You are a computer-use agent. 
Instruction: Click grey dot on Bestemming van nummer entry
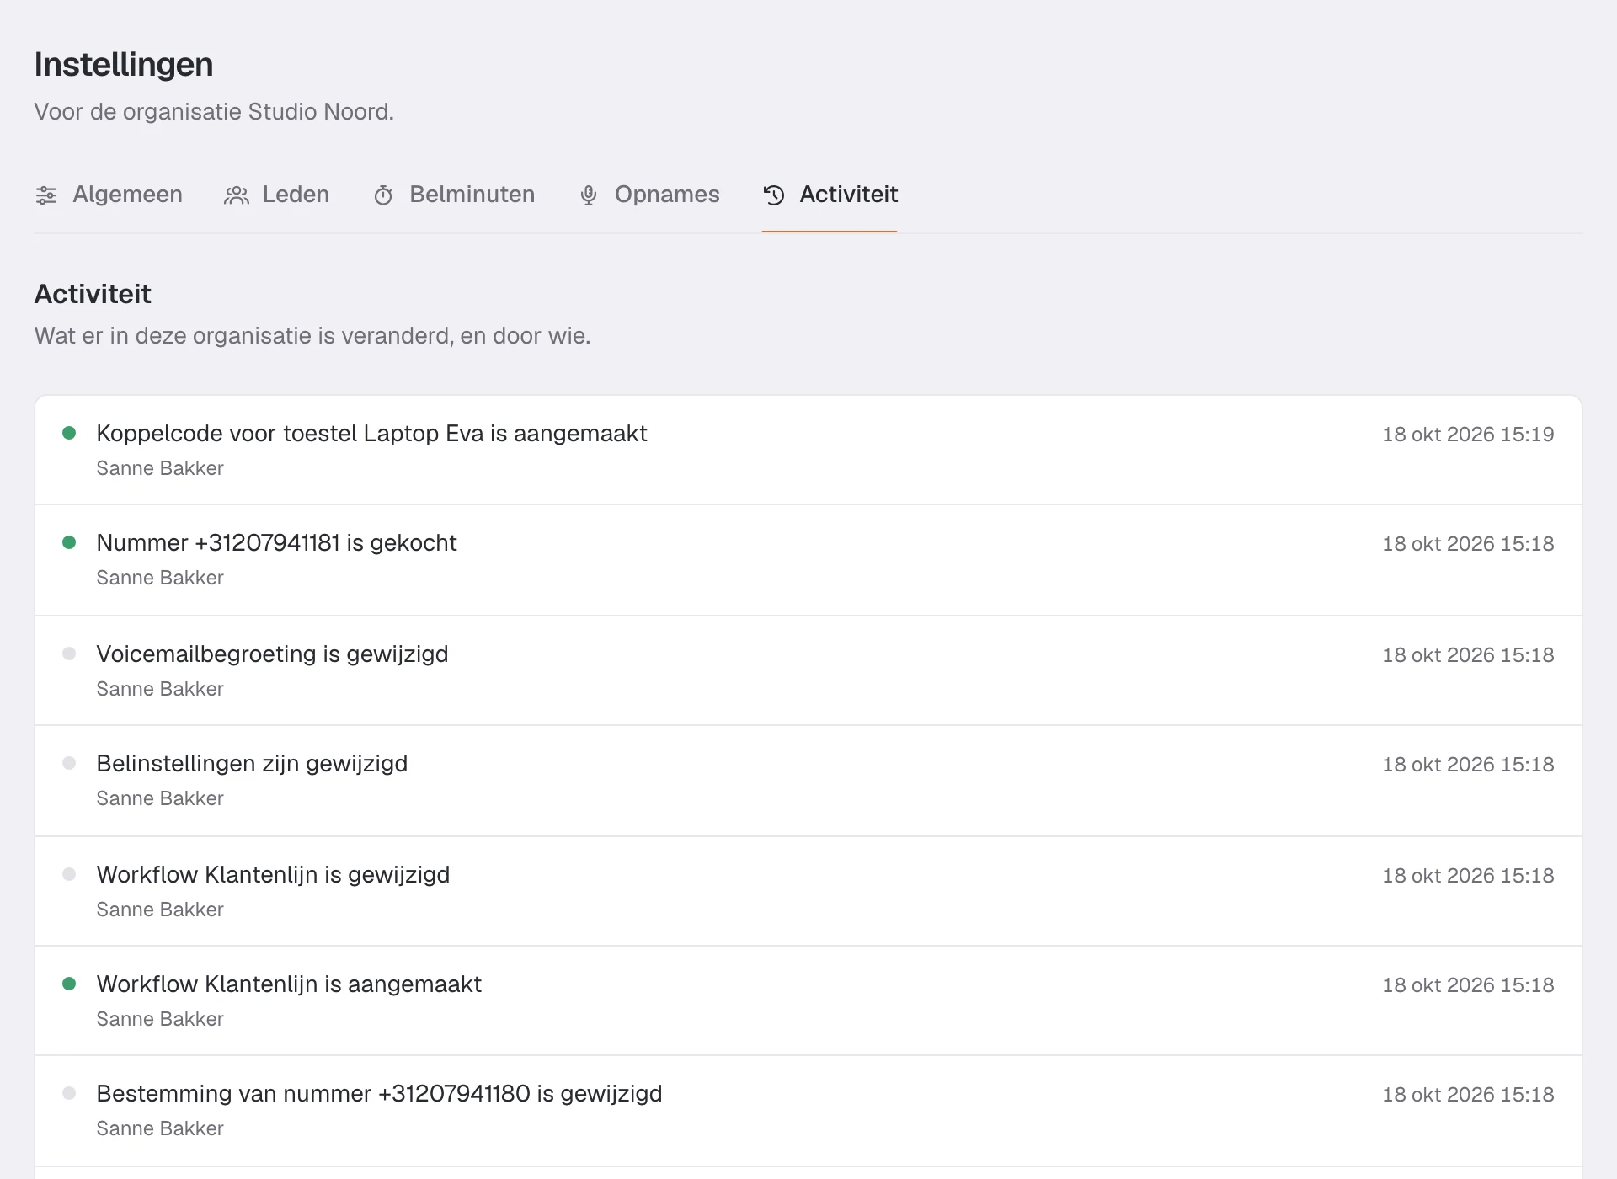point(69,1093)
